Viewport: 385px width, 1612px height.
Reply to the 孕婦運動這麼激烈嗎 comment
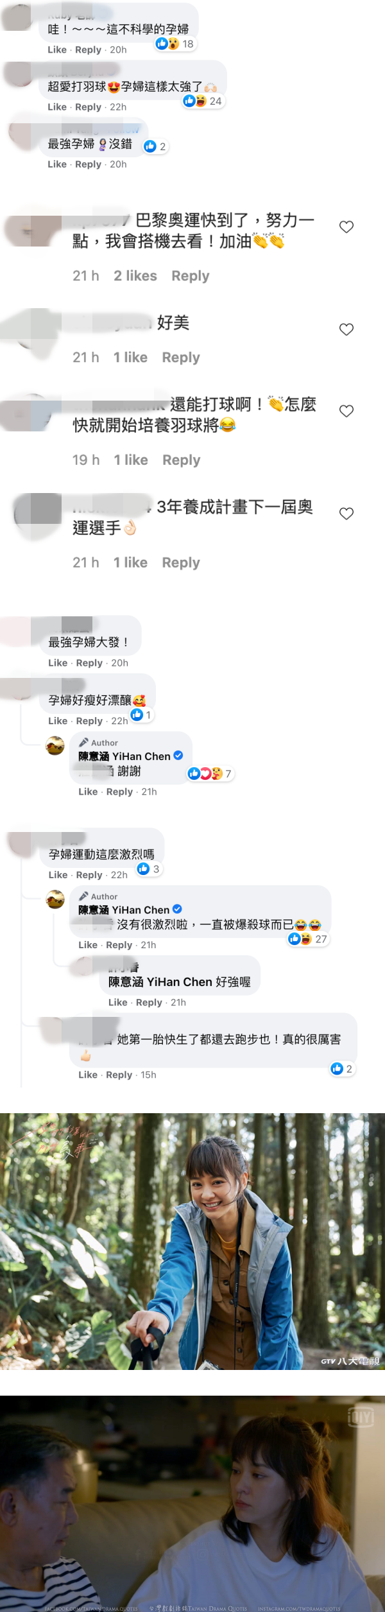[x=89, y=874]
